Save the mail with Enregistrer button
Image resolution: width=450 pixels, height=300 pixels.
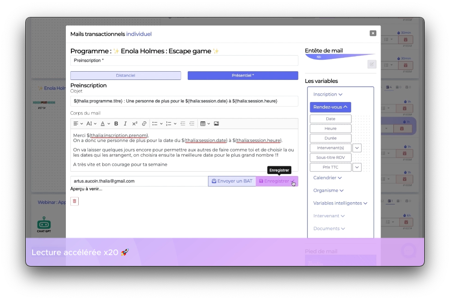[x=277, y=181]
